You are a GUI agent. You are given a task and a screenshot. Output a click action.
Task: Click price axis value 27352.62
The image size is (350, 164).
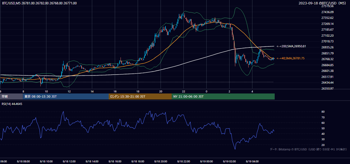click(x=327, y=18)
